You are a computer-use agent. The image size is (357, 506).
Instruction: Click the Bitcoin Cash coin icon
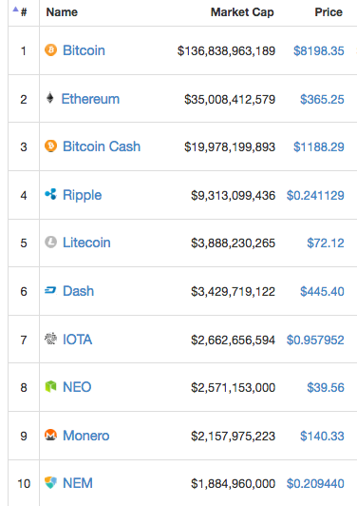pos(50,146)
